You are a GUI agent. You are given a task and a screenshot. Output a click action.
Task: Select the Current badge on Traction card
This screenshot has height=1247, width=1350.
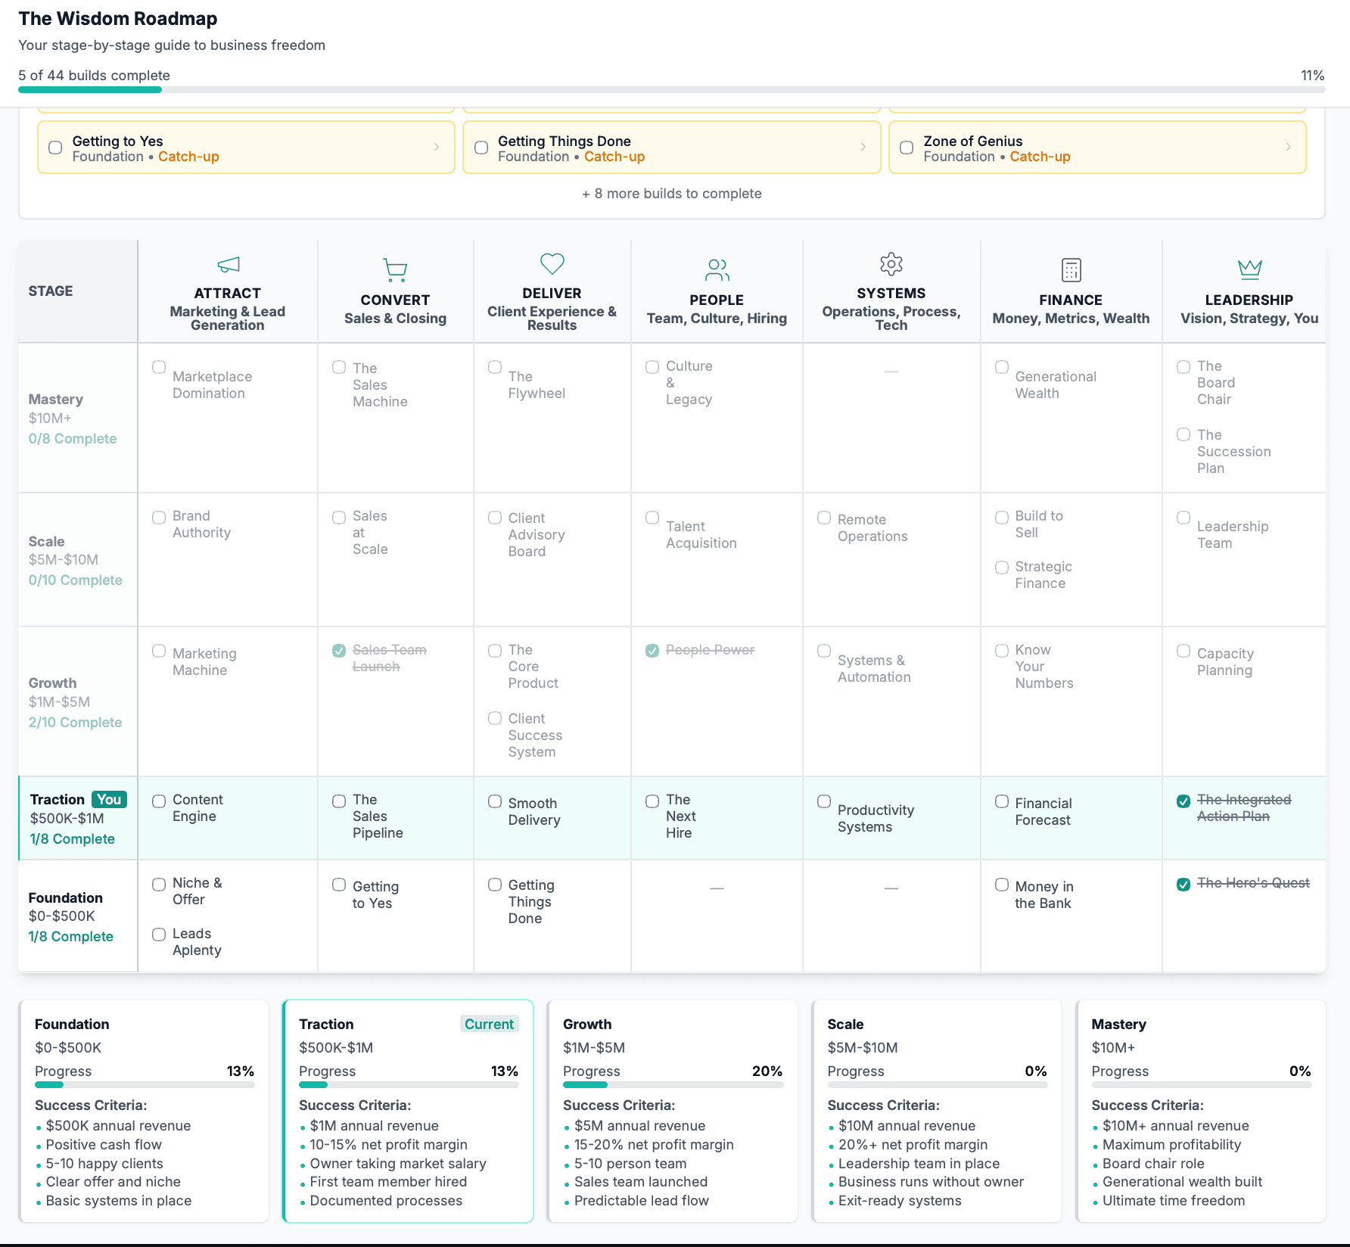(x=490, y=1024)
